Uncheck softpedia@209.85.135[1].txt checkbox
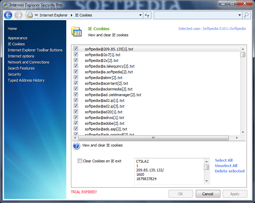255x203 pixels. click(x=76, y=49)
